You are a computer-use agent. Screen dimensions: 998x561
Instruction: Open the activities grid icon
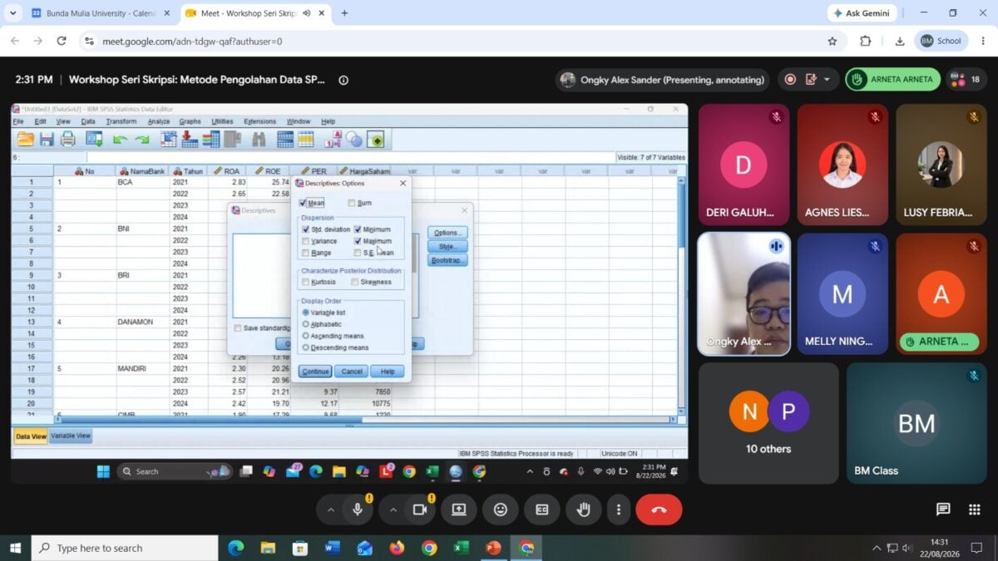point(974,509)
